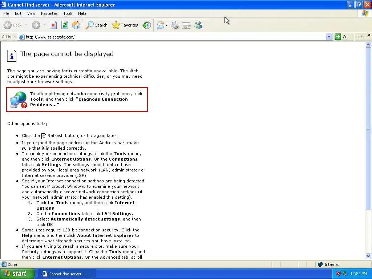Open the Favorites menu
Screen dimensions: 372x279
49,13
